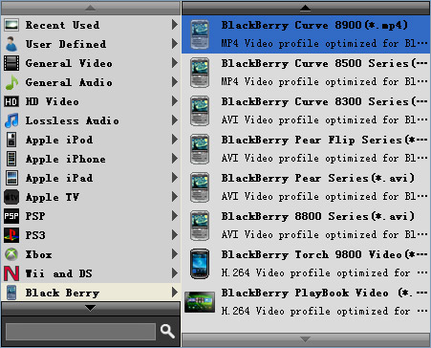Viewport: 431px width, 348px height.
Task: Click the PlayStation PS3 logo icon
Action: [11, 235]
